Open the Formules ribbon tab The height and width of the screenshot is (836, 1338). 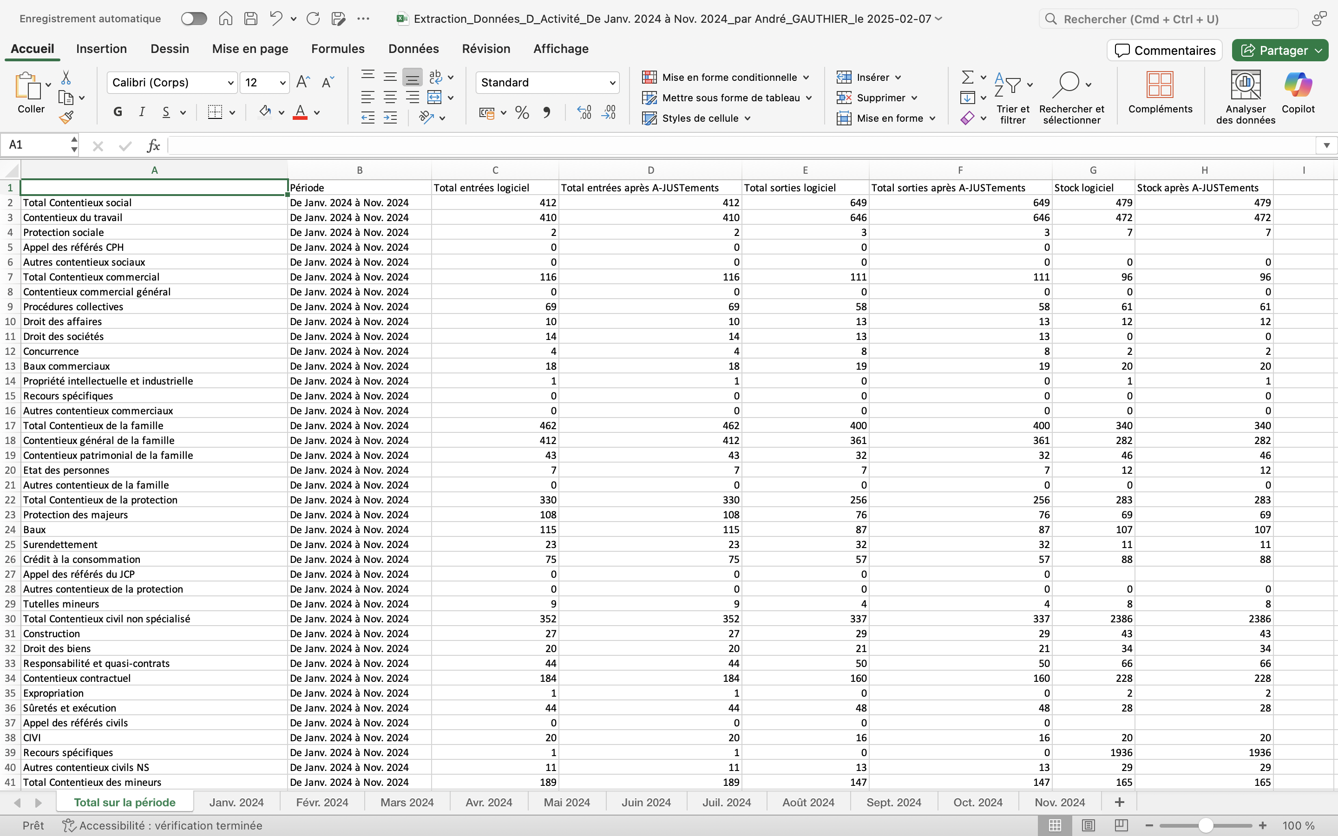[337, 49]
